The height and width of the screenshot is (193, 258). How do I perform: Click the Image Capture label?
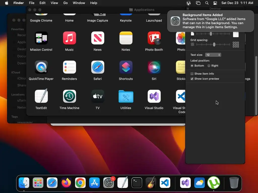(98, 21)
